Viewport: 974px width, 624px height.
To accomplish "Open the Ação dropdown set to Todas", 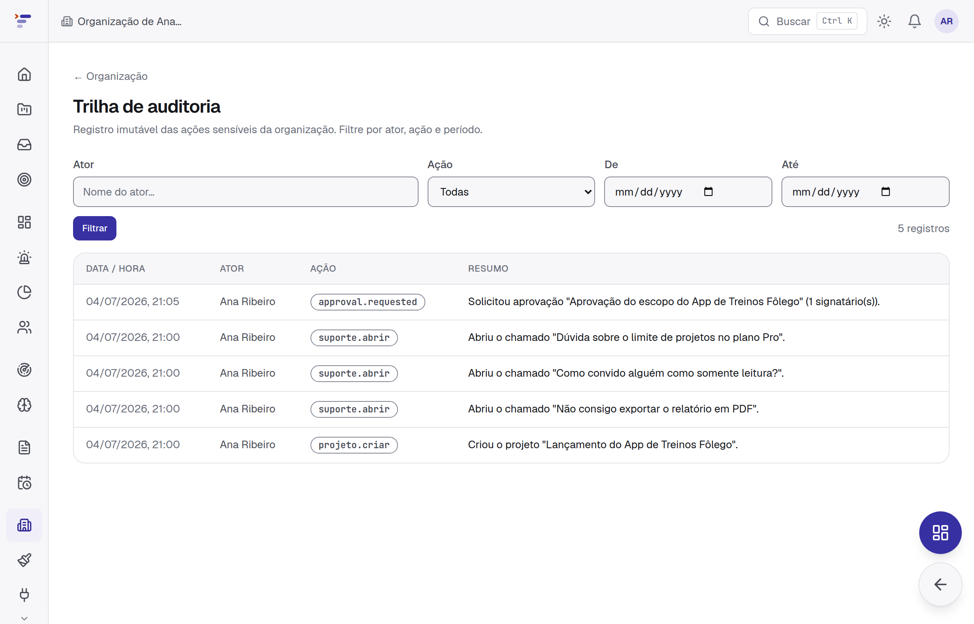I will (511, 192).
